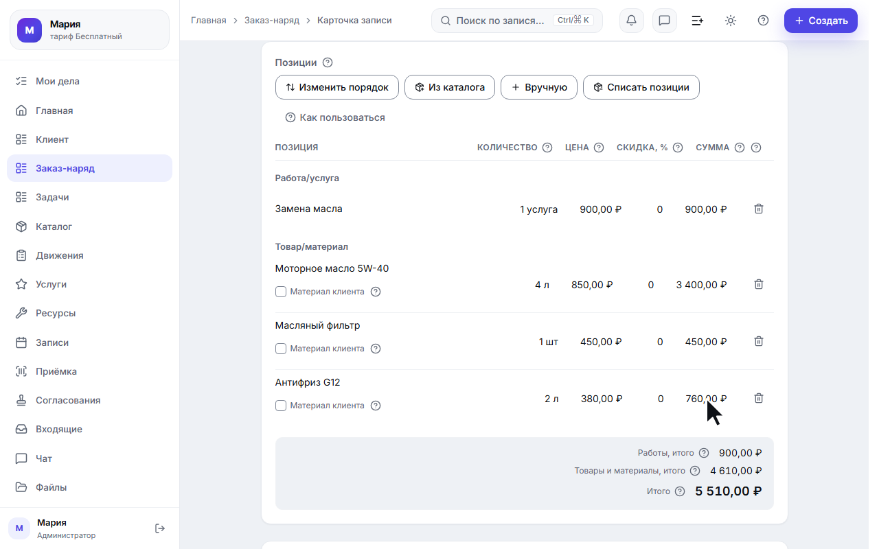The width and height of the screenshot is (879, 549).
Task: Open the help question icon in header
Action: pos(763,21)
